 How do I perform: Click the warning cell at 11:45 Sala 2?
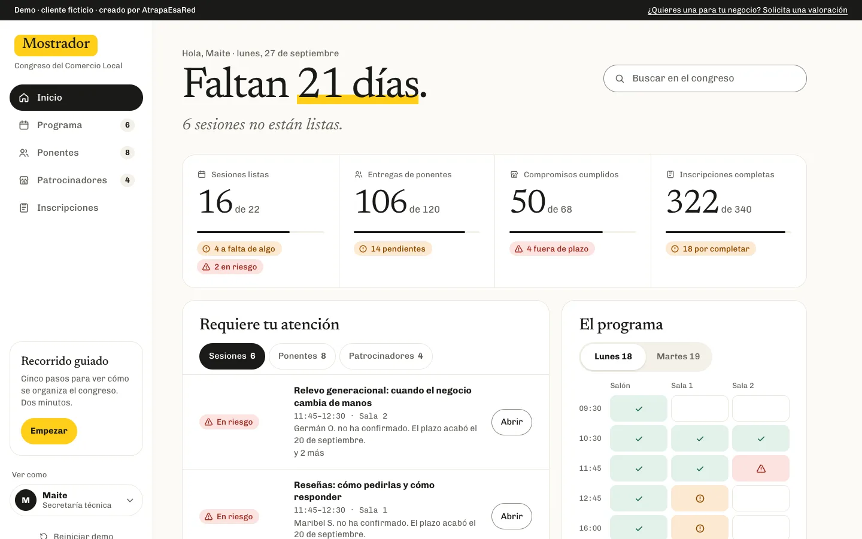pos(761,468)
